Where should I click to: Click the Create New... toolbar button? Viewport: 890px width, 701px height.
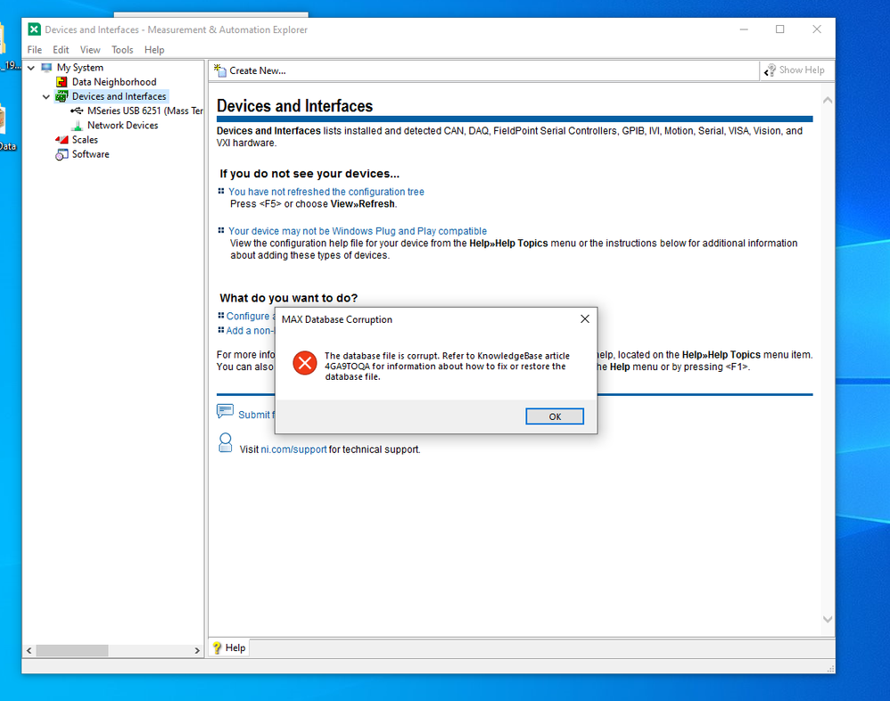(251, 70)
